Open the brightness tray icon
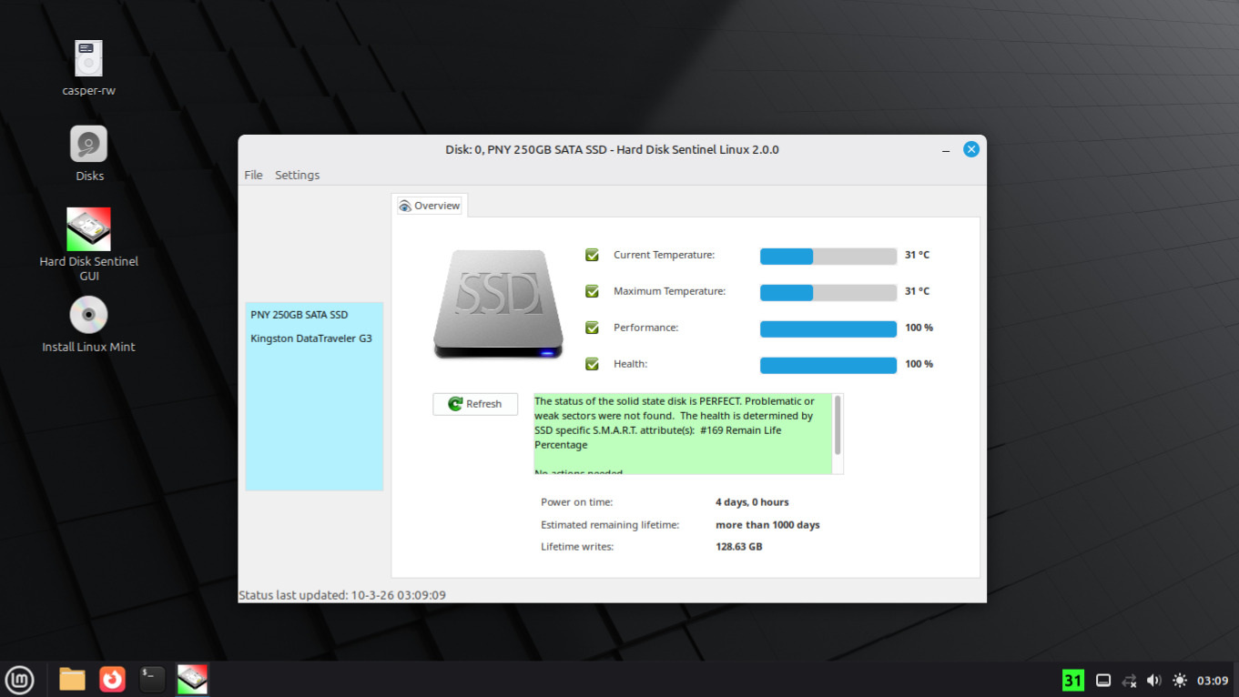1239x697 pixels. [1180, 681]
